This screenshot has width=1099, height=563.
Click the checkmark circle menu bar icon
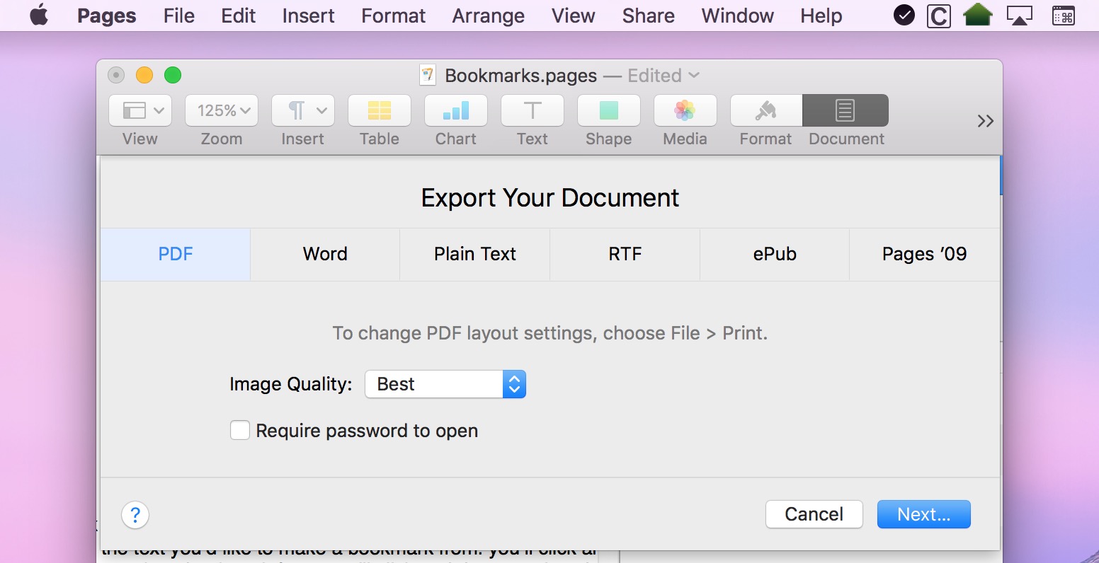(x=904, y=15)
